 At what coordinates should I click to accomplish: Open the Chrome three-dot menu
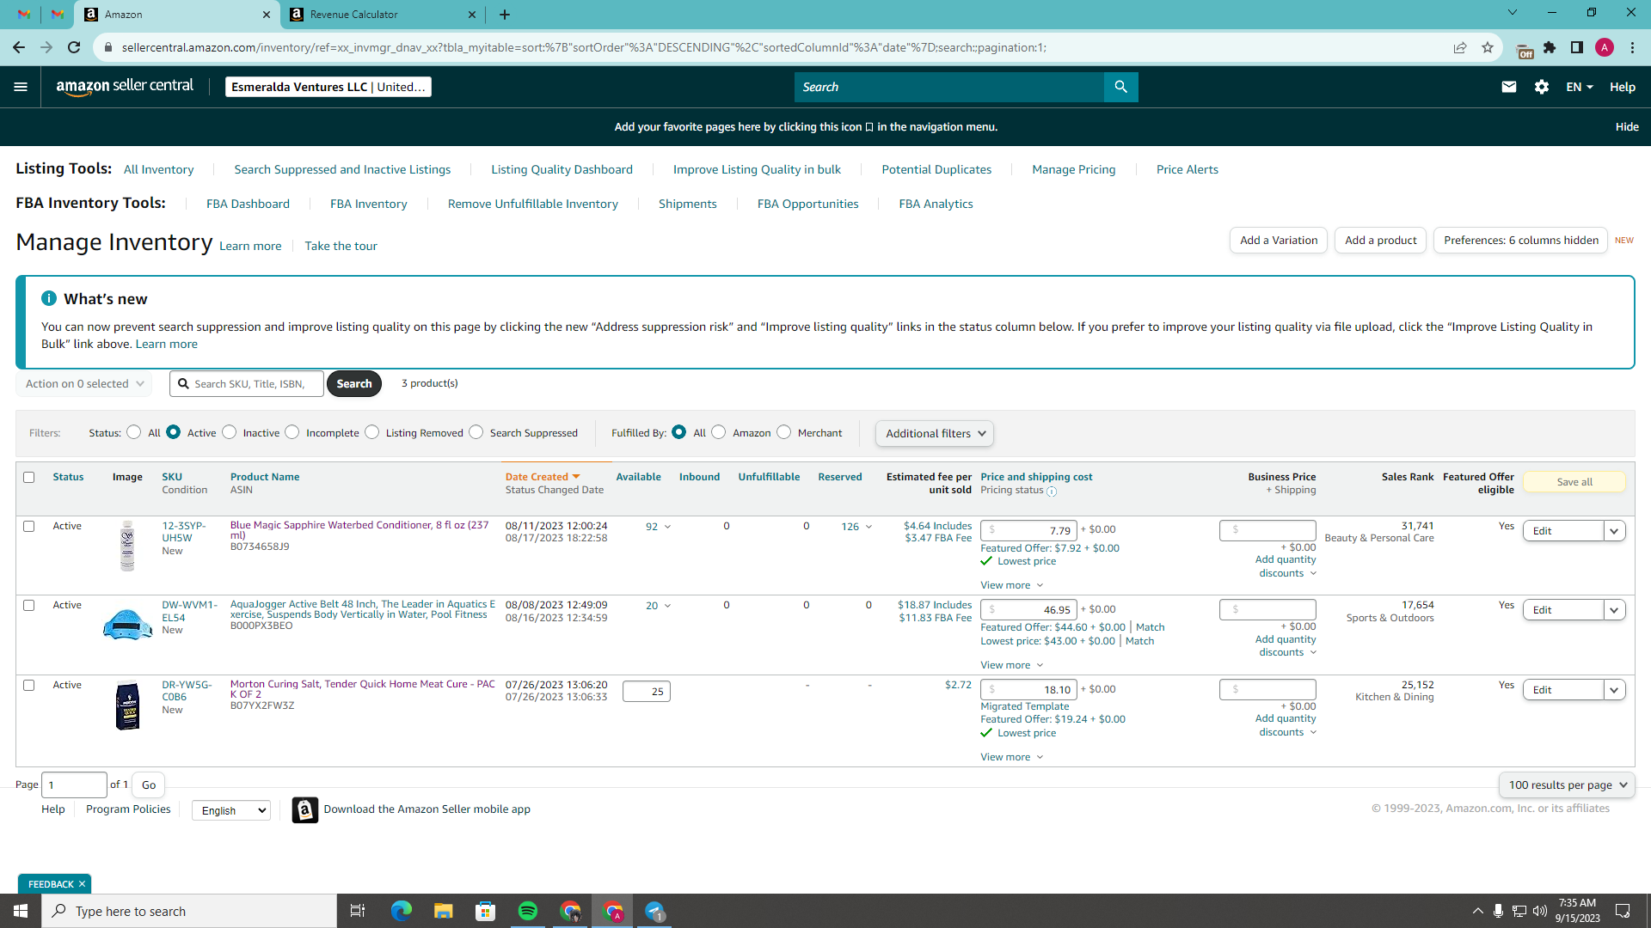coord(1632,47)
